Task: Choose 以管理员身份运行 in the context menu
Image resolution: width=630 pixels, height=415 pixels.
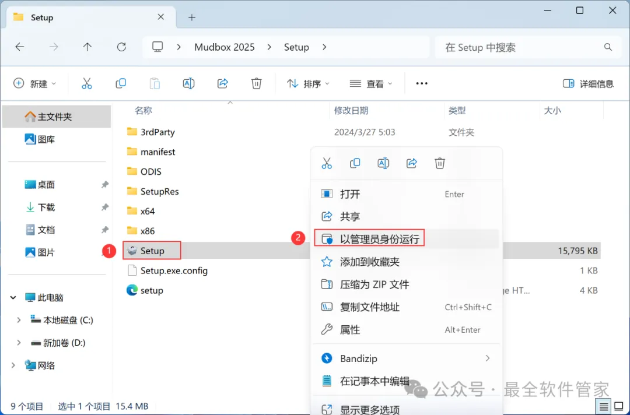Action: click(x=406, y=239)
